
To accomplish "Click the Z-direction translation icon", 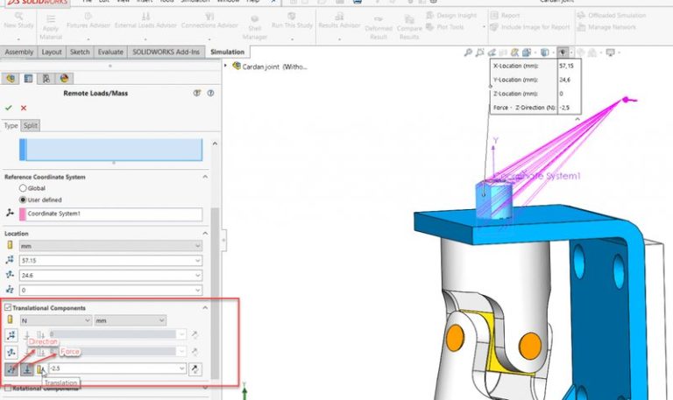I will (x=11, y=368).
